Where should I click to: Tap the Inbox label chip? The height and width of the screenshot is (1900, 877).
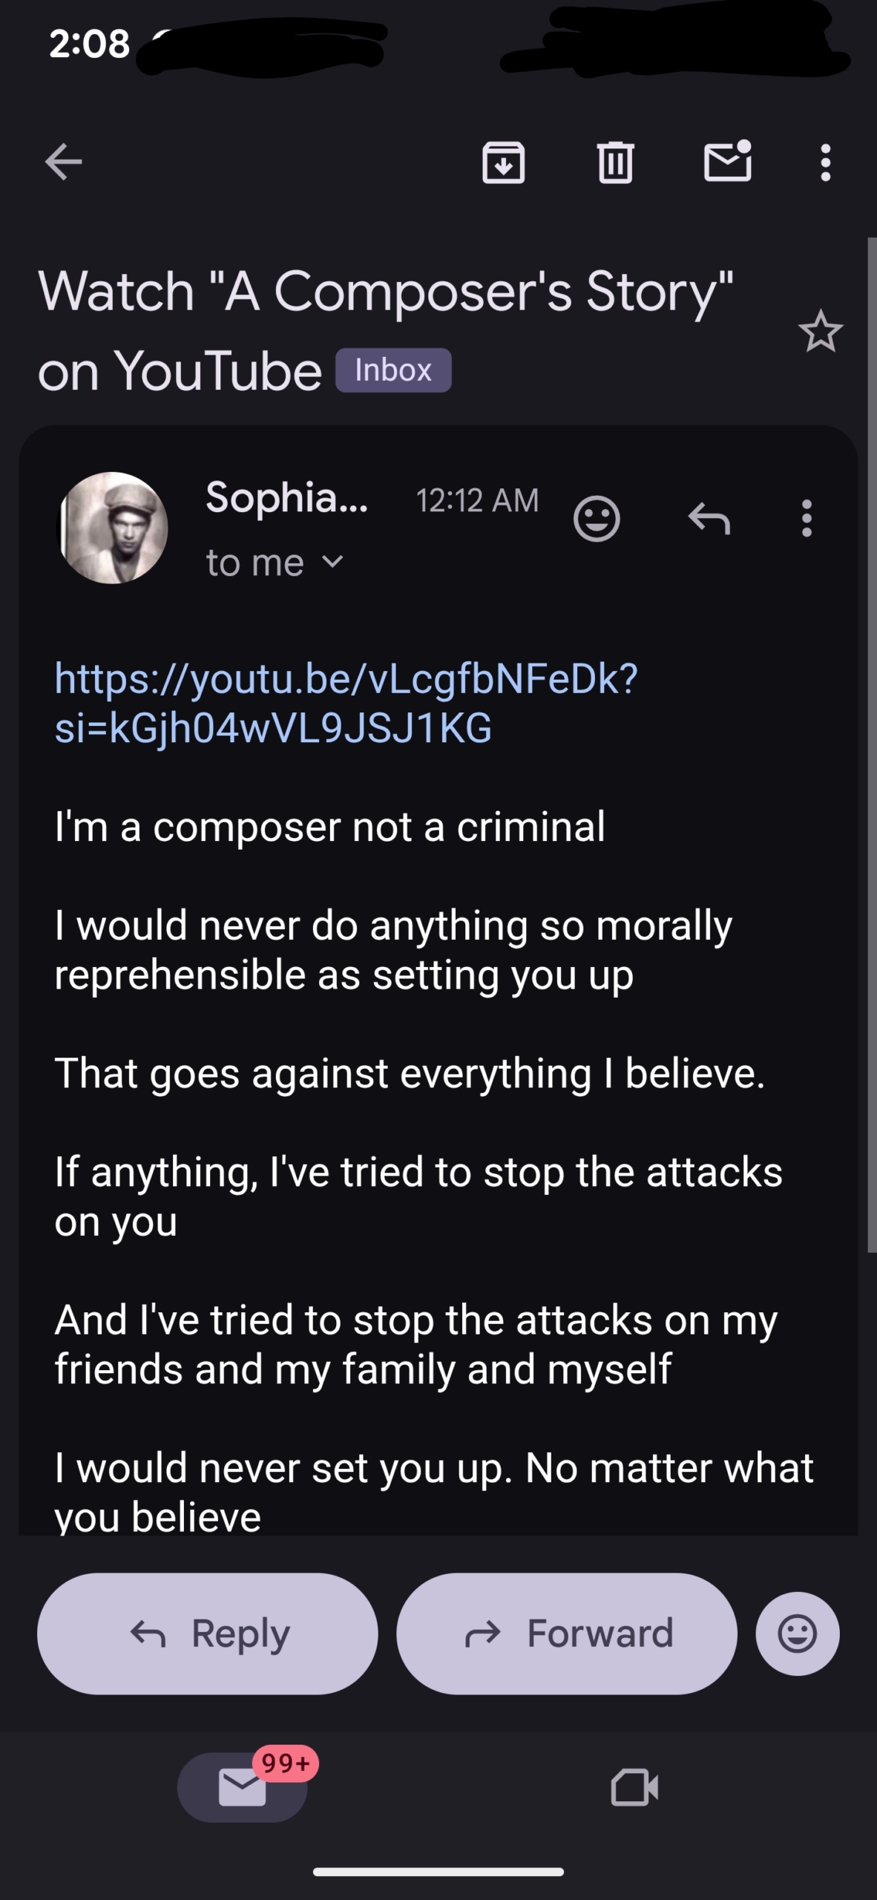point(393,370)
